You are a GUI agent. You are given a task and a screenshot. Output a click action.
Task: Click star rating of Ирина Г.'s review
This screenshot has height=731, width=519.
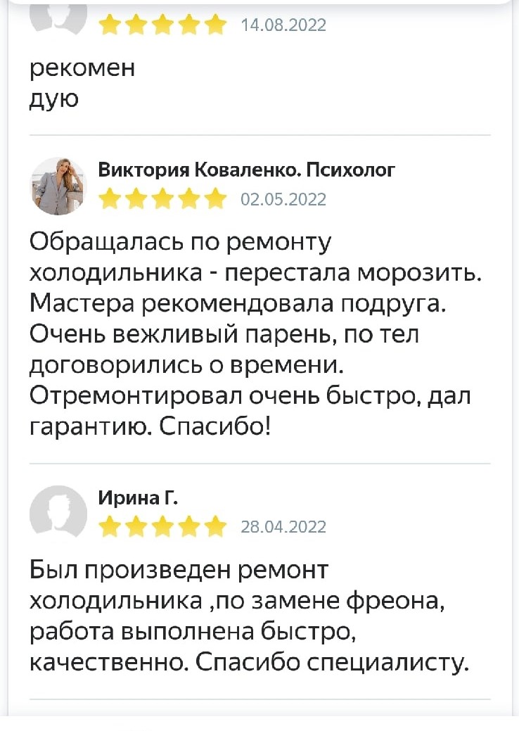tap(162, 527)
